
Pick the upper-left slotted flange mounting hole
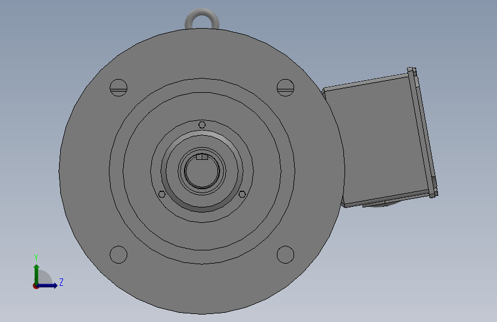tap(119, 88)
